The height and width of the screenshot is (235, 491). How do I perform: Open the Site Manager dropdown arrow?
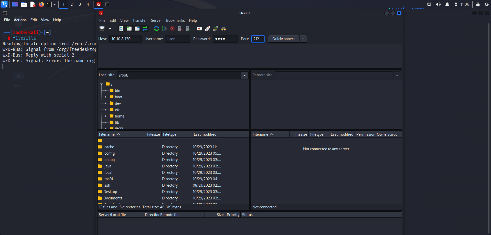coord(110,29)
